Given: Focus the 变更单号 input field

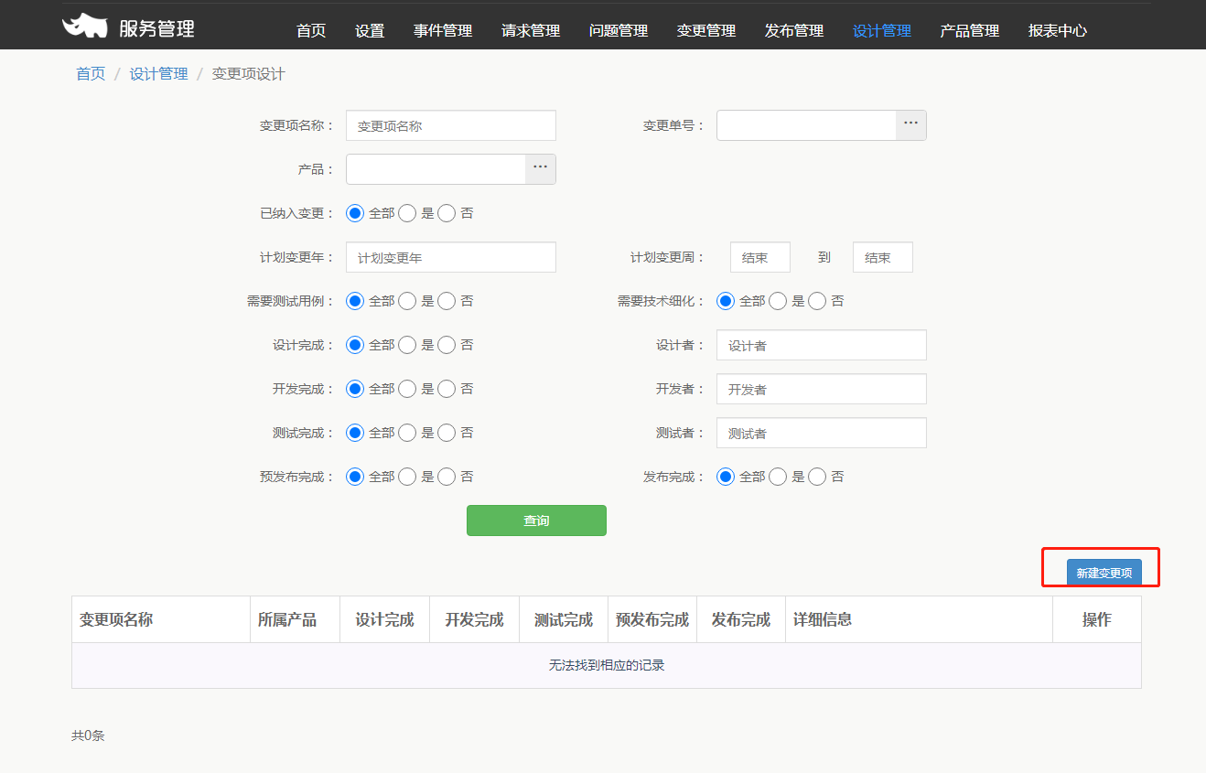Looking at the screenshot, I should (x=806, y=125).
